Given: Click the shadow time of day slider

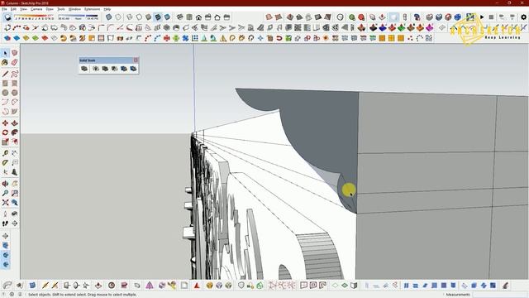Looking at the screenshot, I should [78, 16].
